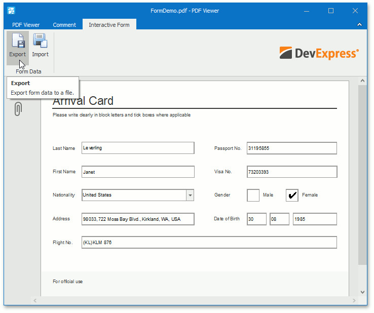Open the attachments paperclip panel

[x=18, y=108]
